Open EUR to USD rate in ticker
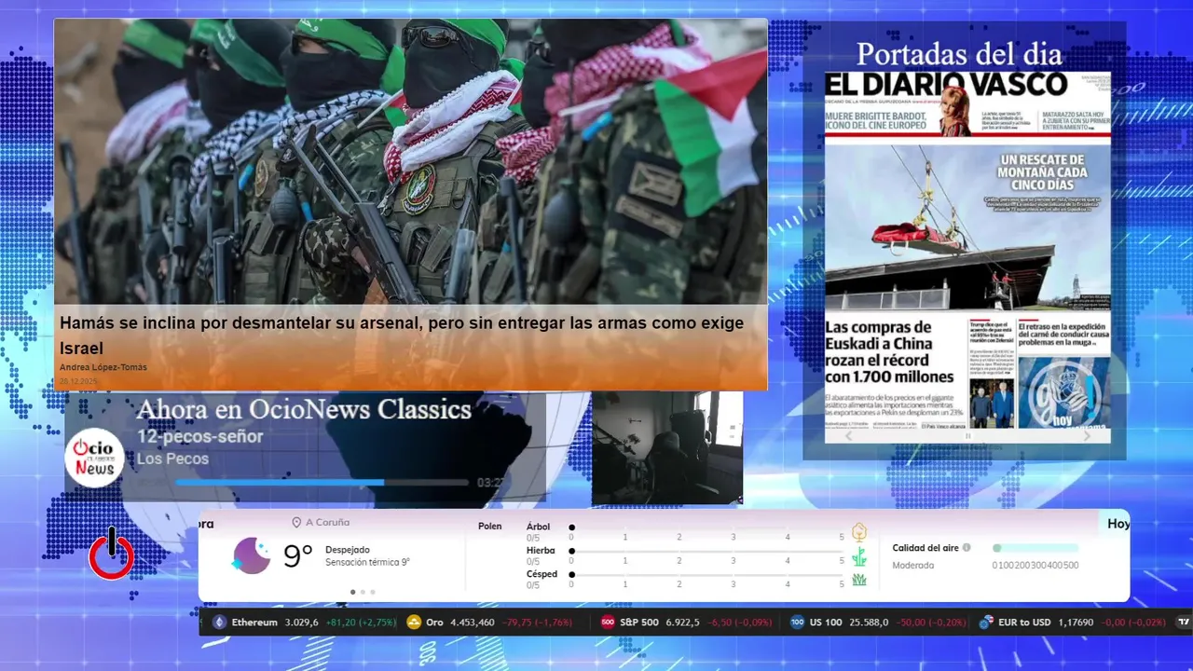 tap(1072, 623)
